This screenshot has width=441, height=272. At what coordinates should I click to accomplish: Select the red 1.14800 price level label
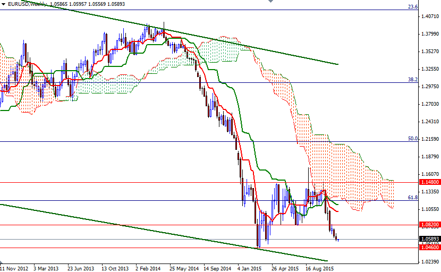pyautogui.click(x=430, y=182)
